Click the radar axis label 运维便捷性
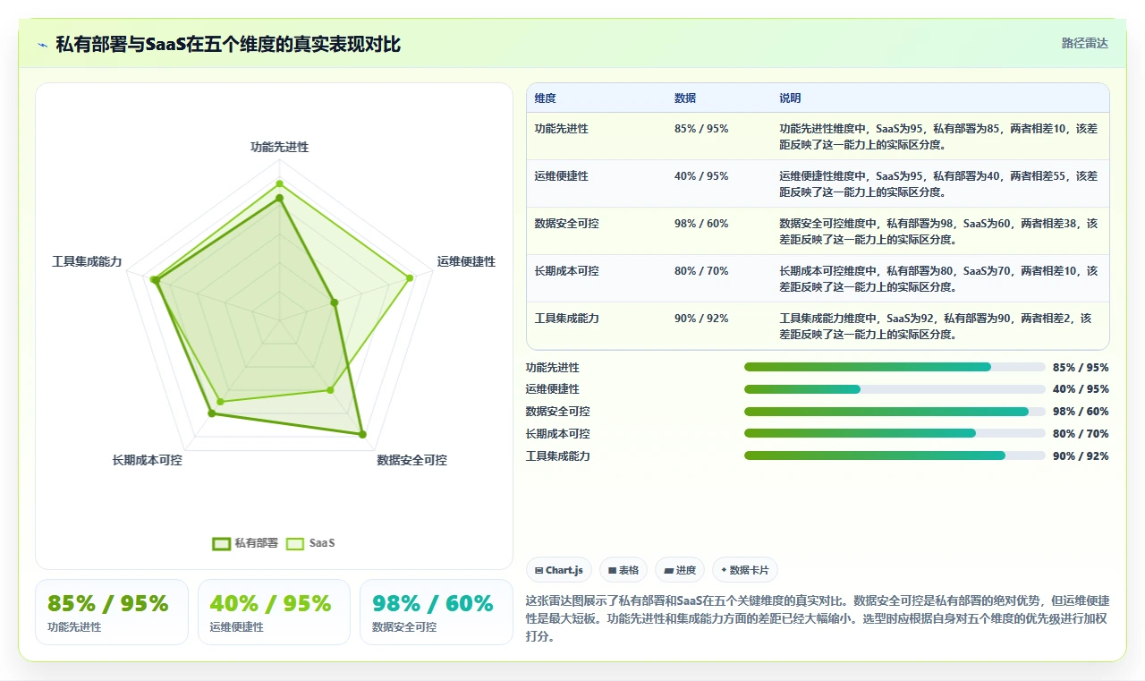The height and width of the screenshot is (681, 1145). (466, 261)
